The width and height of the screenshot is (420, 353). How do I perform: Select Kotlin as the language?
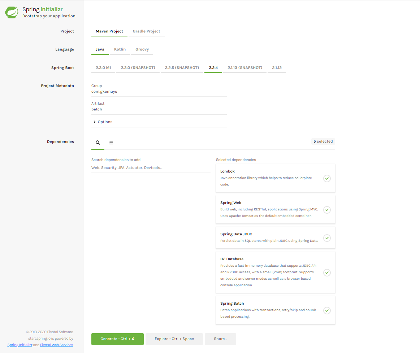click(x=120, y=49)
